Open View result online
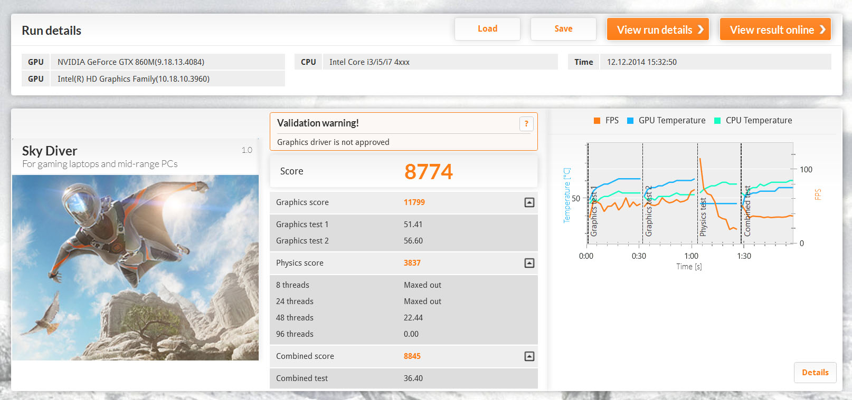This screenshot has height=400, width=852. (x=775, y=30)
